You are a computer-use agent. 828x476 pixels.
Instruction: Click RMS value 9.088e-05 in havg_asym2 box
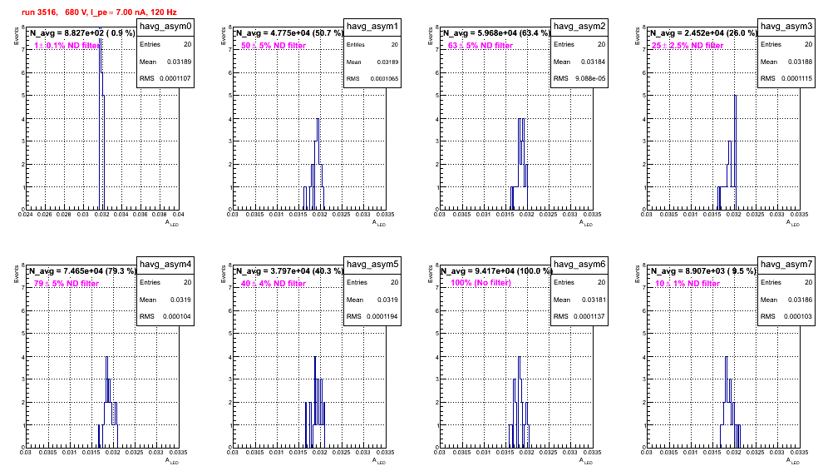pos(590,78)
